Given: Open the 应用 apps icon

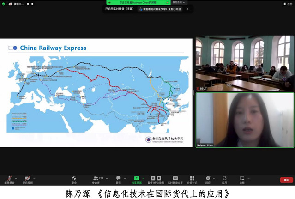Looking at the screenshot, I should (224, 179).
